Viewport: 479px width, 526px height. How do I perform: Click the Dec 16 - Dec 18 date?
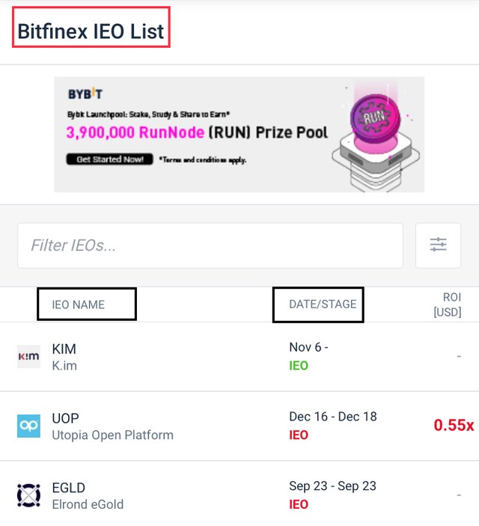click(333, 418)
